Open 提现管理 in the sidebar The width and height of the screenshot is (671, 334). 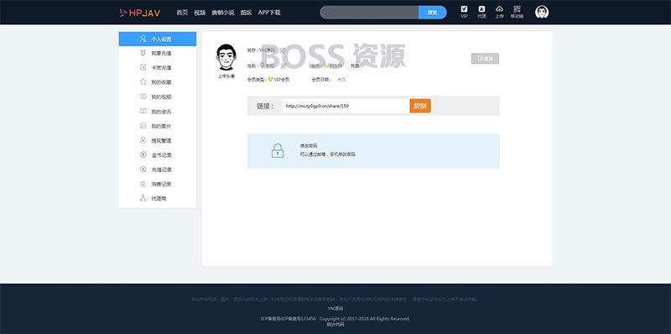(158, 140)
